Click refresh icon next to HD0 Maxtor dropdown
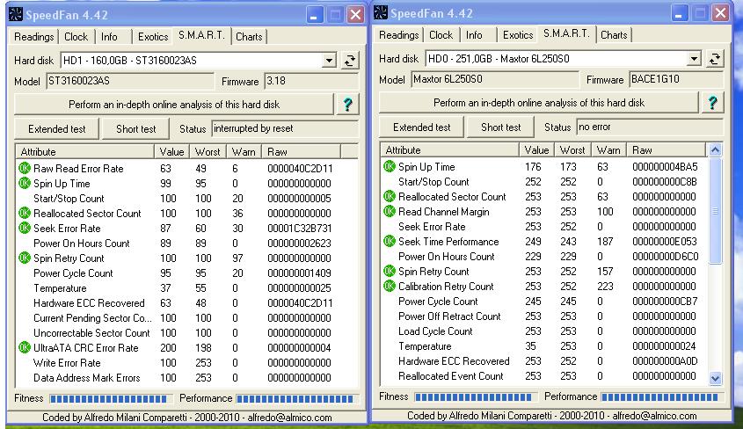Viewport: 743px width, 429px height. pyautogui.click(x=715, y=59)
